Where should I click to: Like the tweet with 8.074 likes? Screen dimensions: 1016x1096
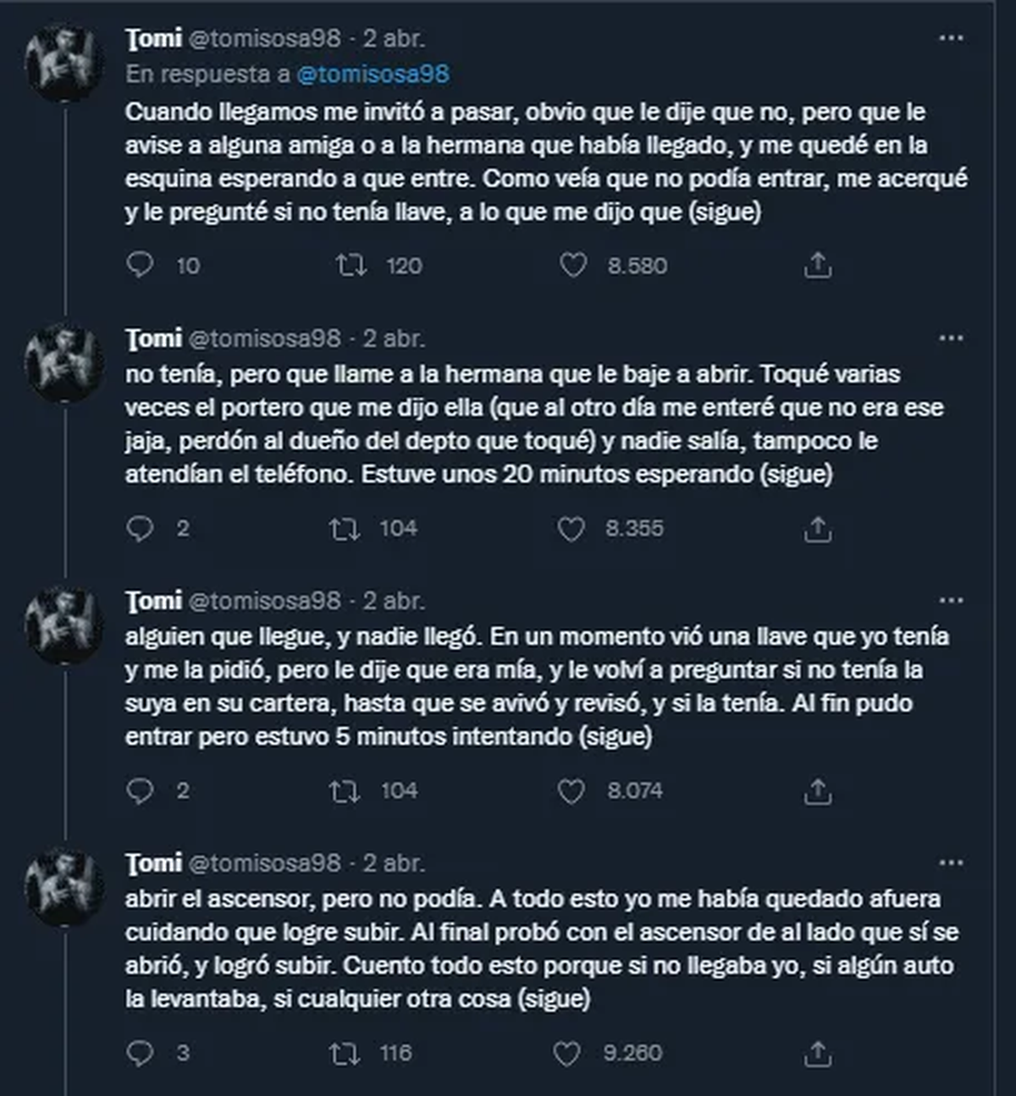[571, 791]
